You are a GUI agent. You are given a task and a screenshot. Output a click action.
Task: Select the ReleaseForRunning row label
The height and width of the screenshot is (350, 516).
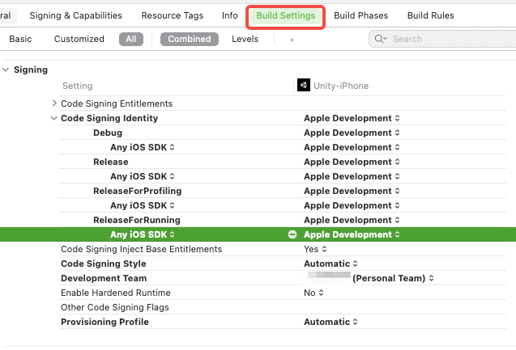coord(137,220)
